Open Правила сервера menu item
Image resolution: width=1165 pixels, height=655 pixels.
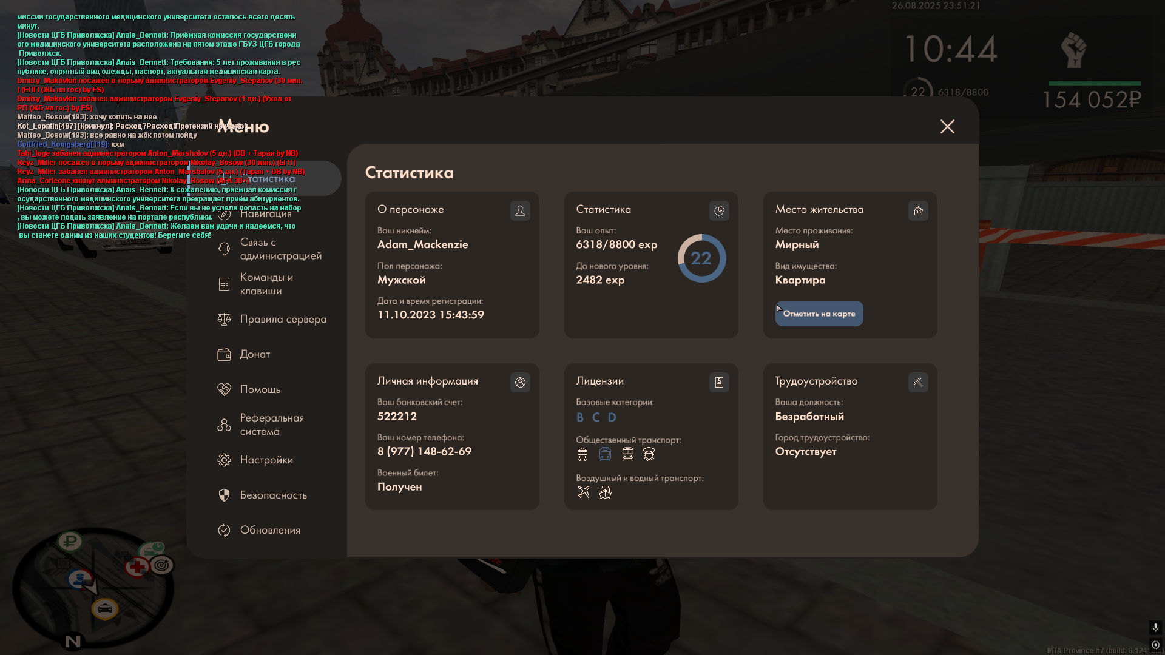(x=282, y=319)
